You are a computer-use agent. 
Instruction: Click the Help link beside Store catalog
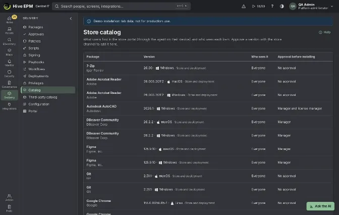point(325,32)
